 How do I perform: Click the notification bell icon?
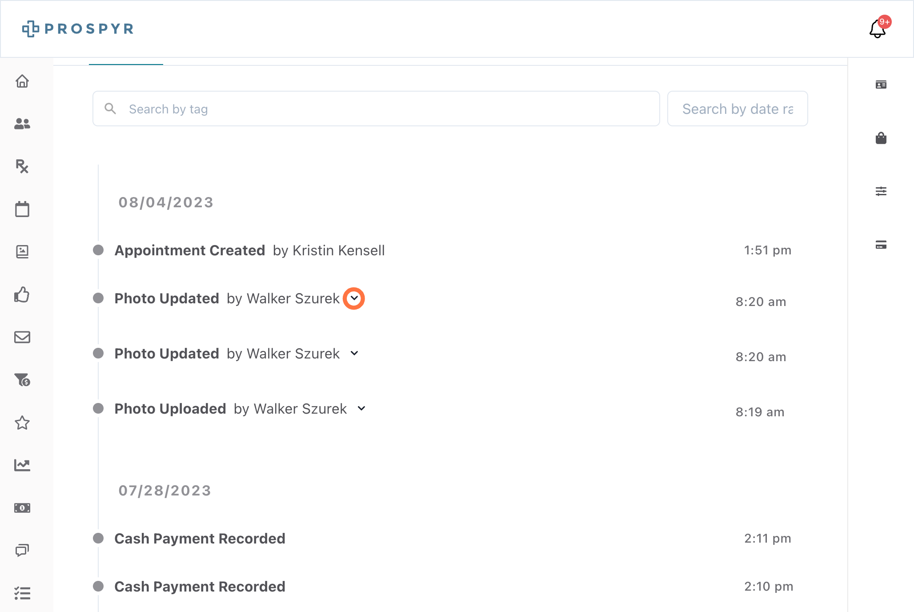point(878,29)
